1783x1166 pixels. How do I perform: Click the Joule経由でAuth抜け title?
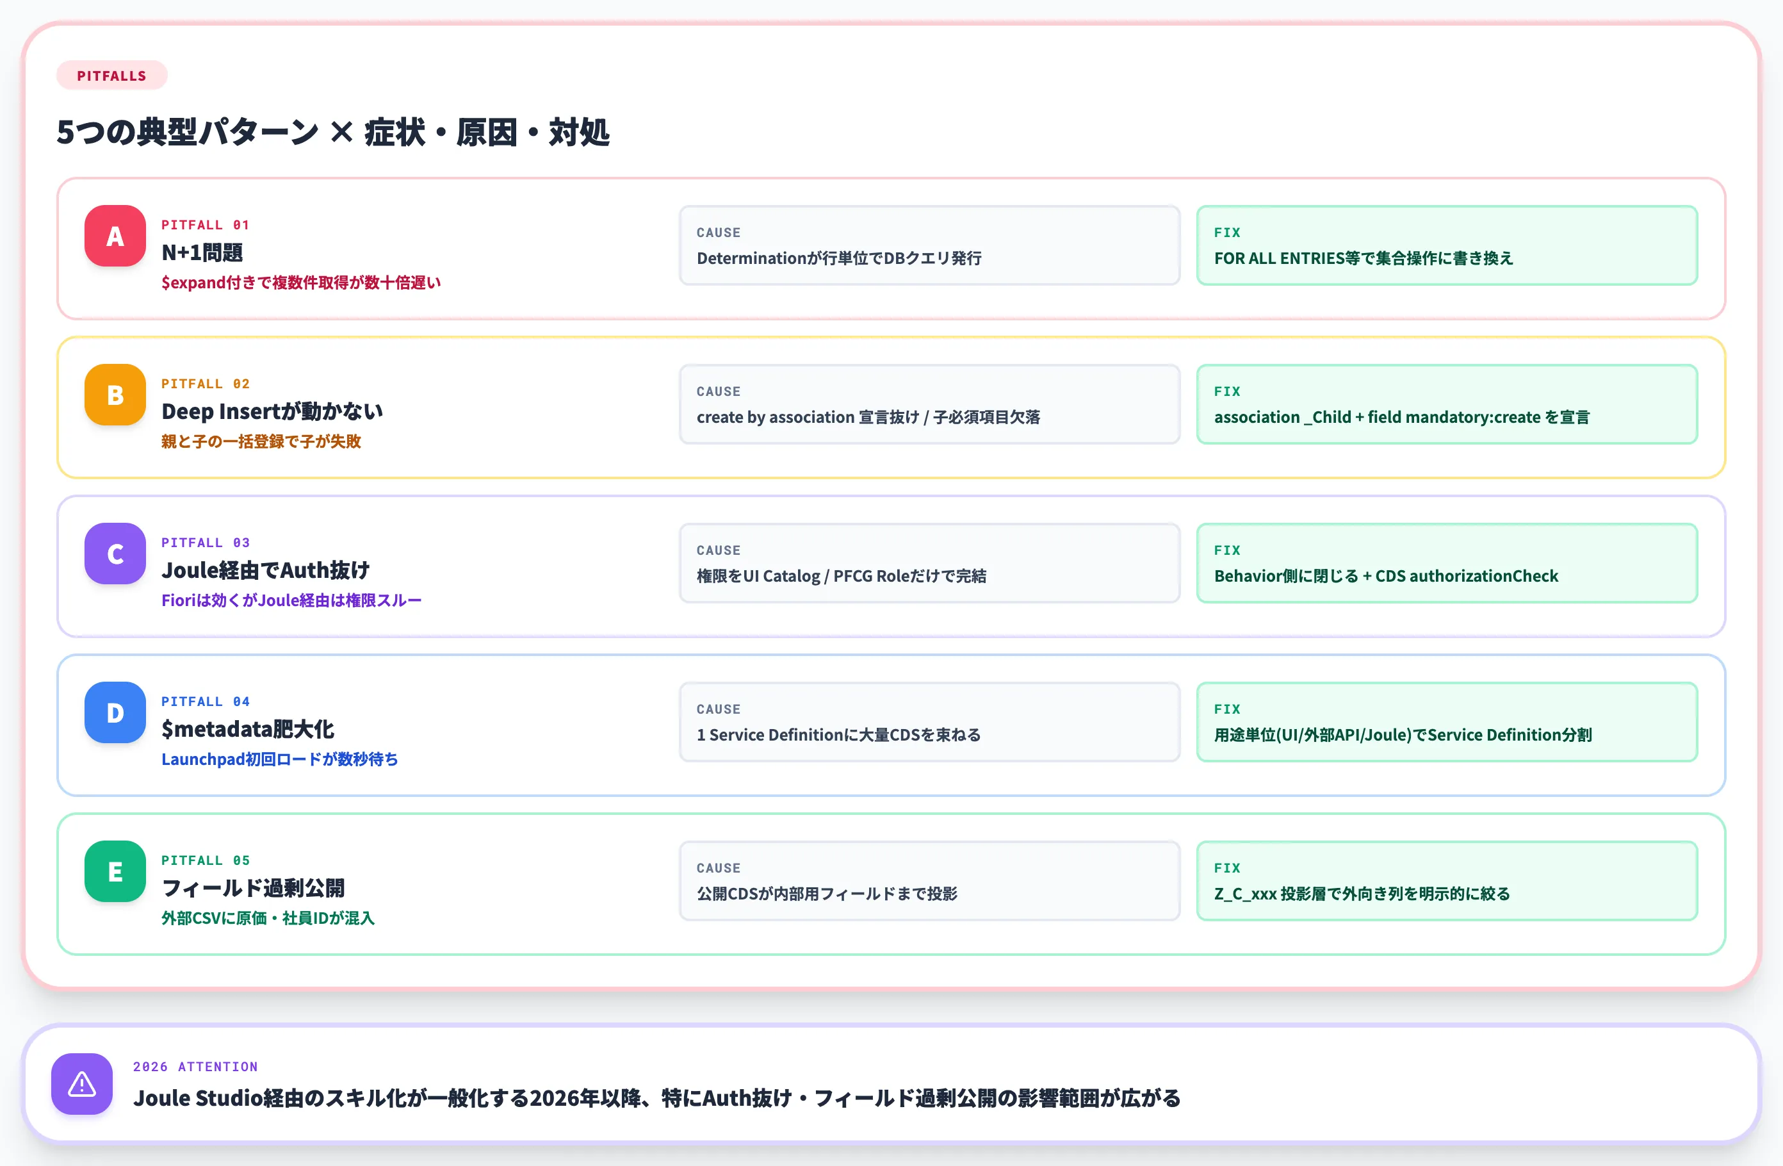(x=266, y=570)
